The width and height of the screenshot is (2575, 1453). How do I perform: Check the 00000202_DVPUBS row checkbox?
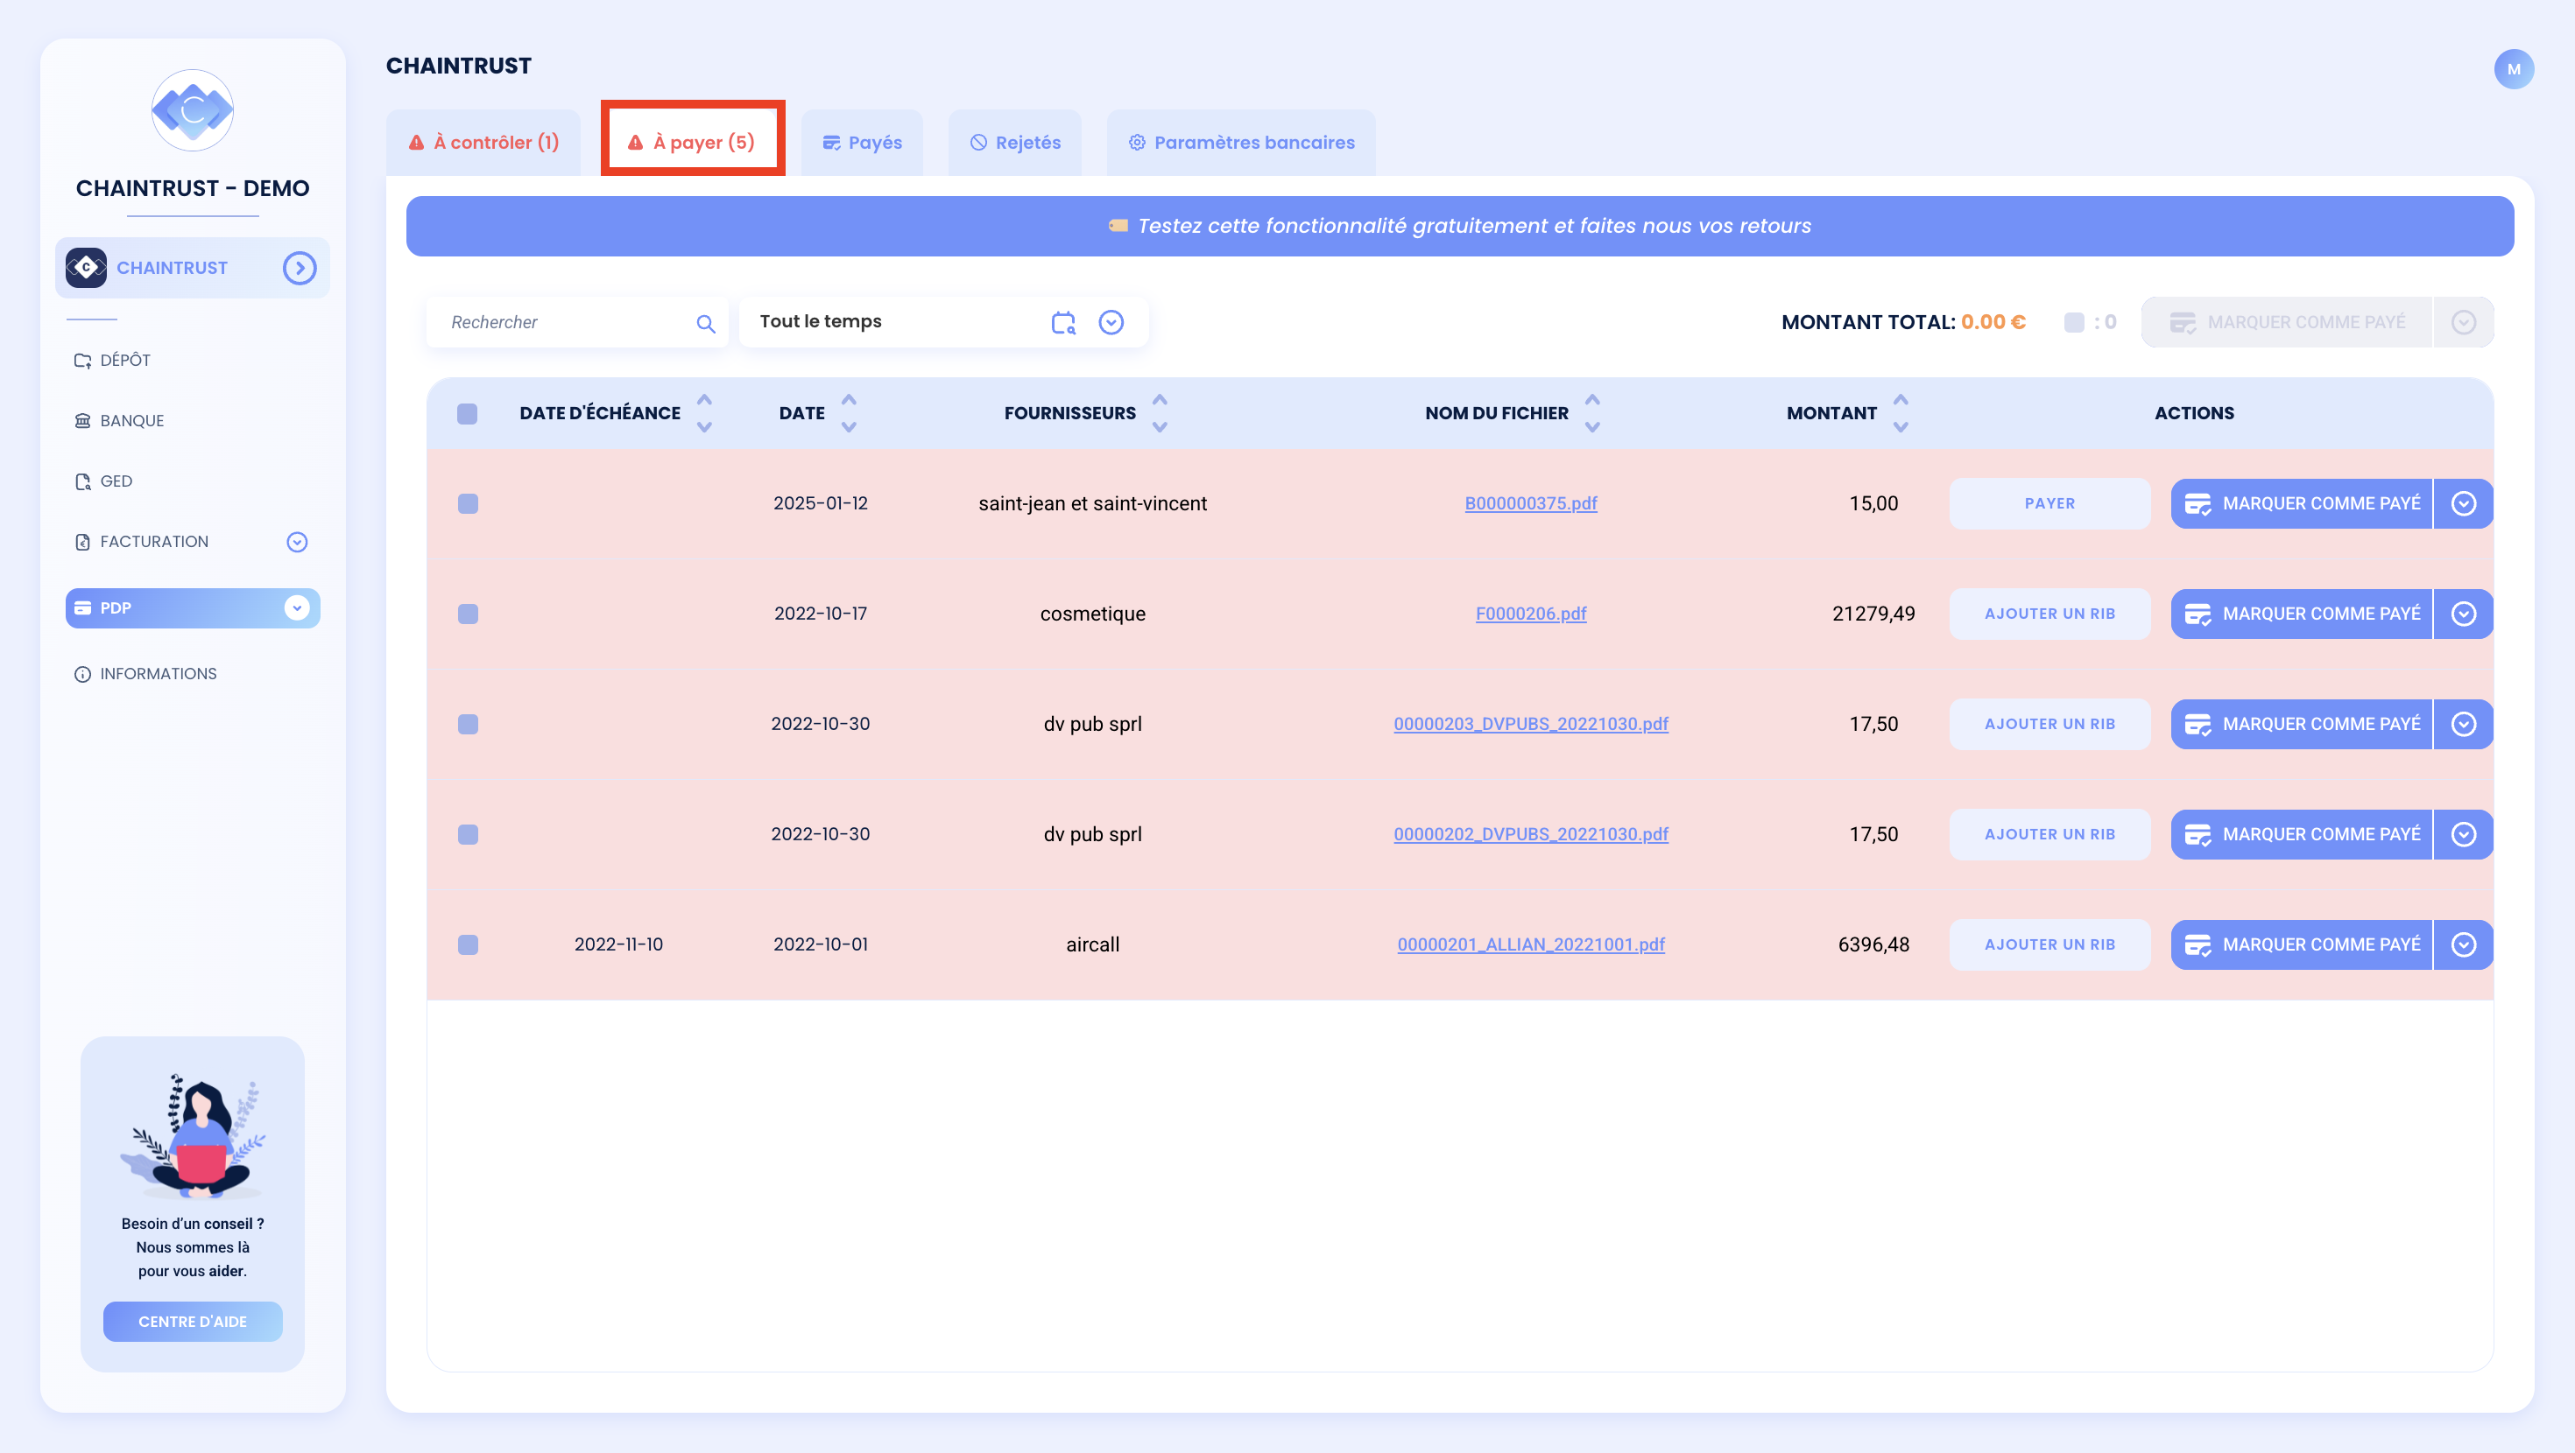[x=468, y=834]
